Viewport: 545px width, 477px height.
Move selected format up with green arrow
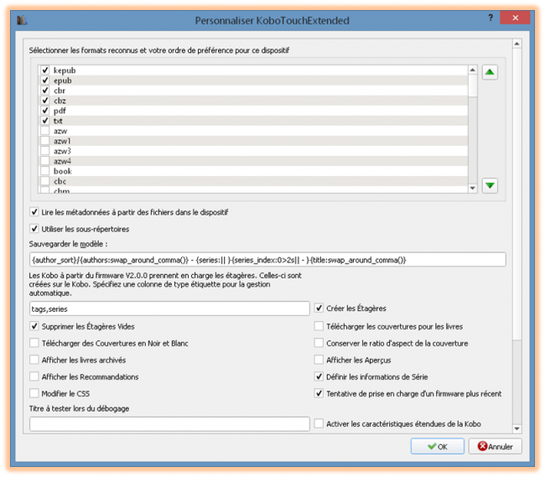[490, 72]
